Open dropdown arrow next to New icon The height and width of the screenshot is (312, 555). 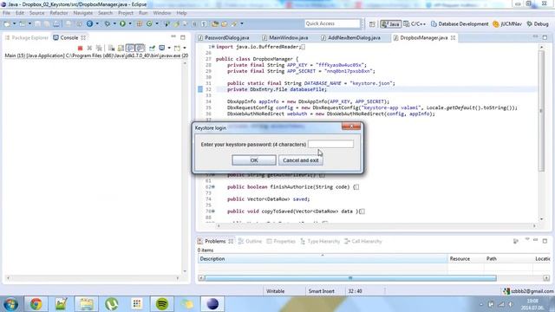tap(15, 23)
